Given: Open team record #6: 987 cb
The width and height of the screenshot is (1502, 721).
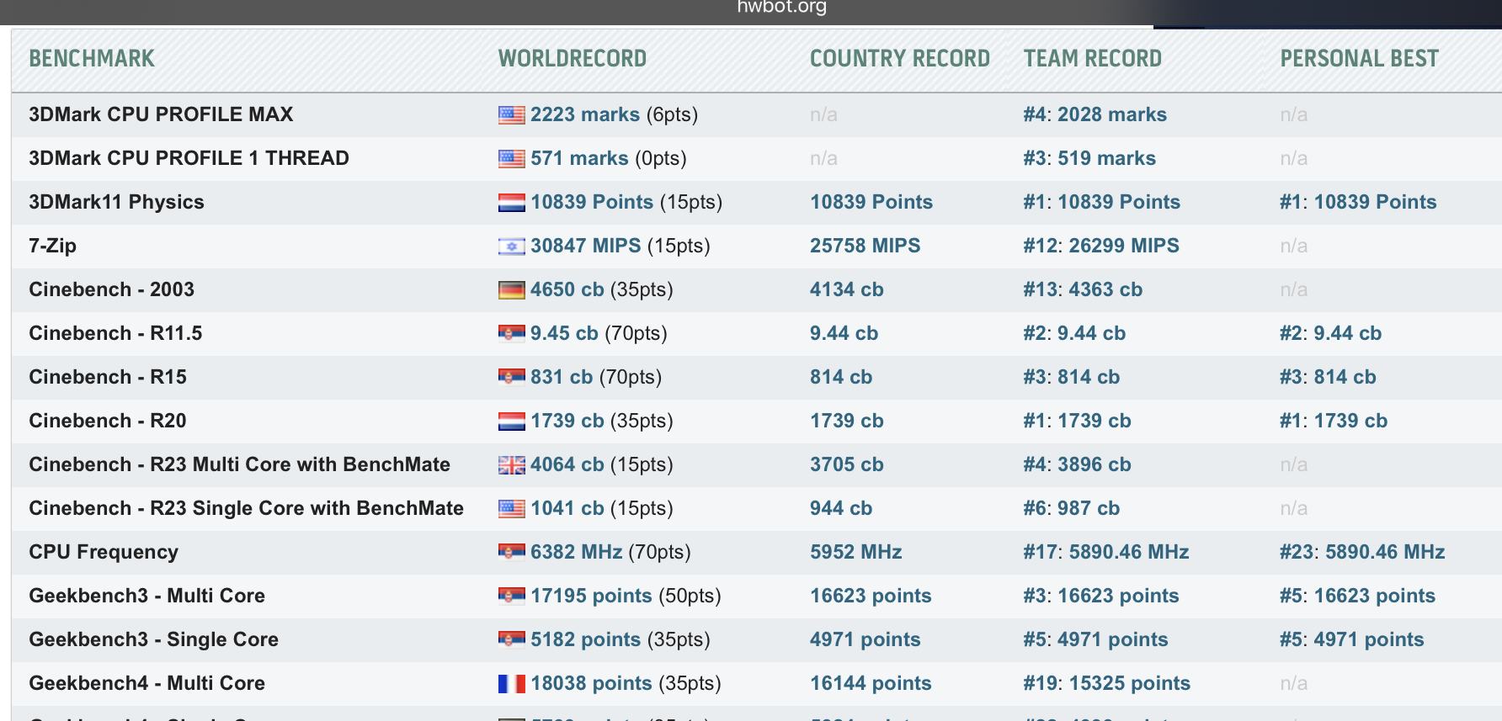Looking at the screenshot, I should pos(1072,508).
